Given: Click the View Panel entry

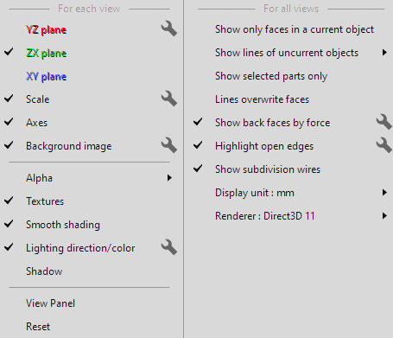Looking at the screenshot, I should tap(50, 303).
